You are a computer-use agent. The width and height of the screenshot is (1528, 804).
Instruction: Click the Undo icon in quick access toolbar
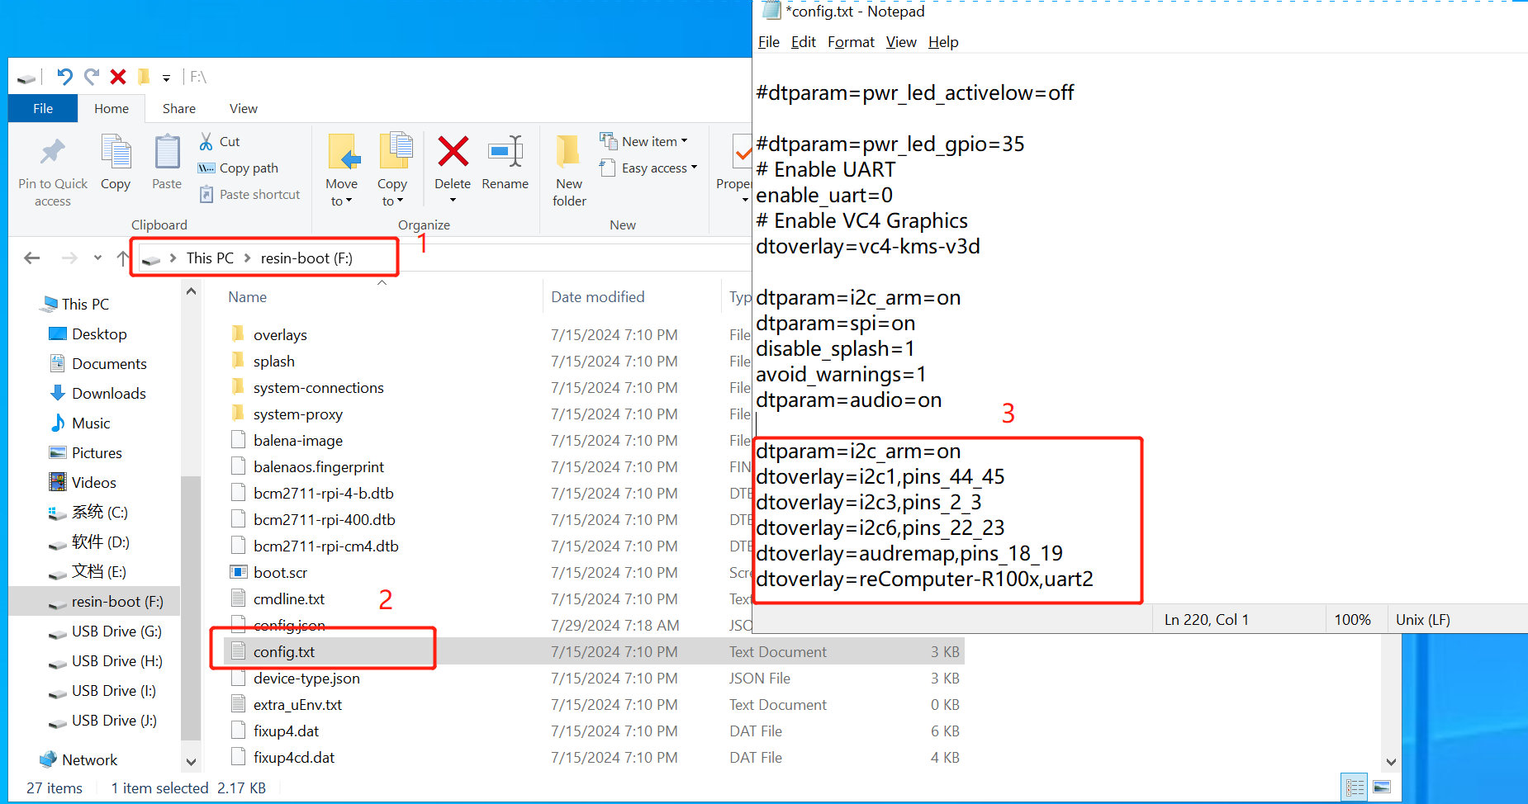[65, 77]
